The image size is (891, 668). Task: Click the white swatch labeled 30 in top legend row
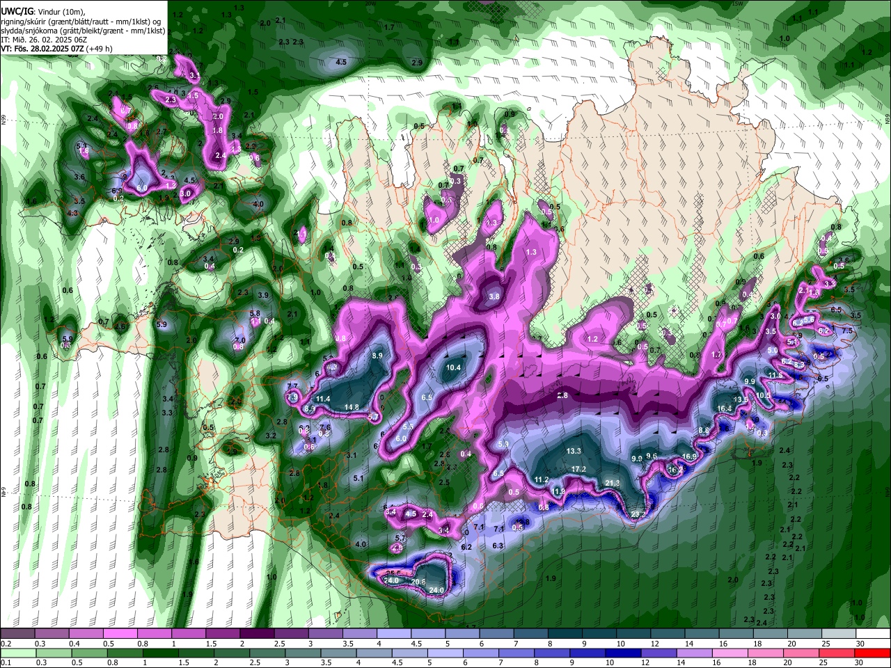(872, 634)
